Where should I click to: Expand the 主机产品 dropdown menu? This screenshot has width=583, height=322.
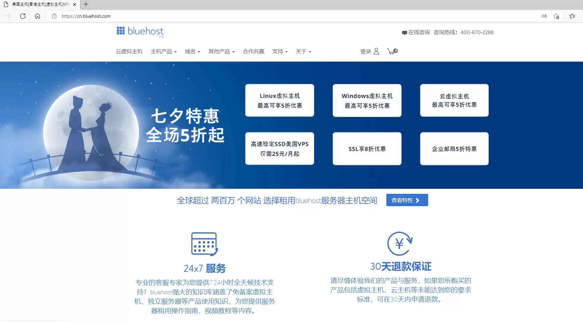[164, 52]
